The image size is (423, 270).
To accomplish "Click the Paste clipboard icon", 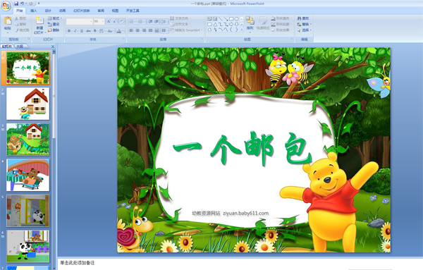I will point(8,20).
